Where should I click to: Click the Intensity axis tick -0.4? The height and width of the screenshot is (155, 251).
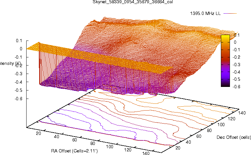(18, 82)
